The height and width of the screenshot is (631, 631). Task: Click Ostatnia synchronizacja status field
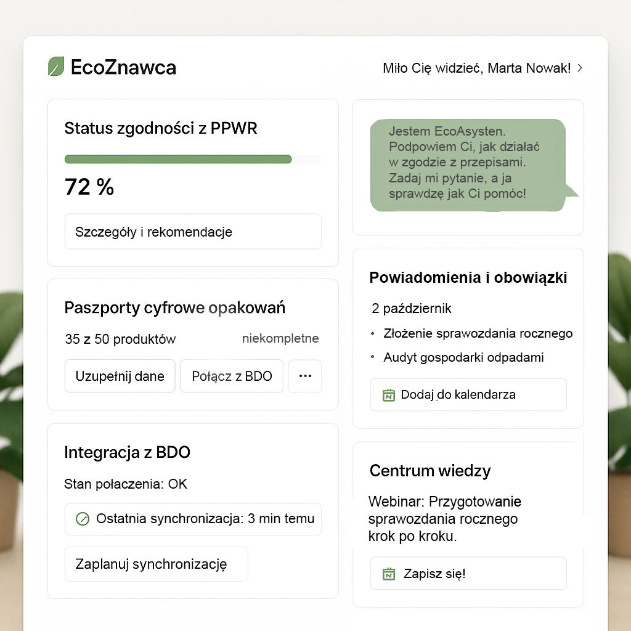click(x=193, y=519)
